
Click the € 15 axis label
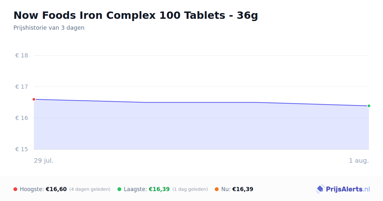coord(22,149)
